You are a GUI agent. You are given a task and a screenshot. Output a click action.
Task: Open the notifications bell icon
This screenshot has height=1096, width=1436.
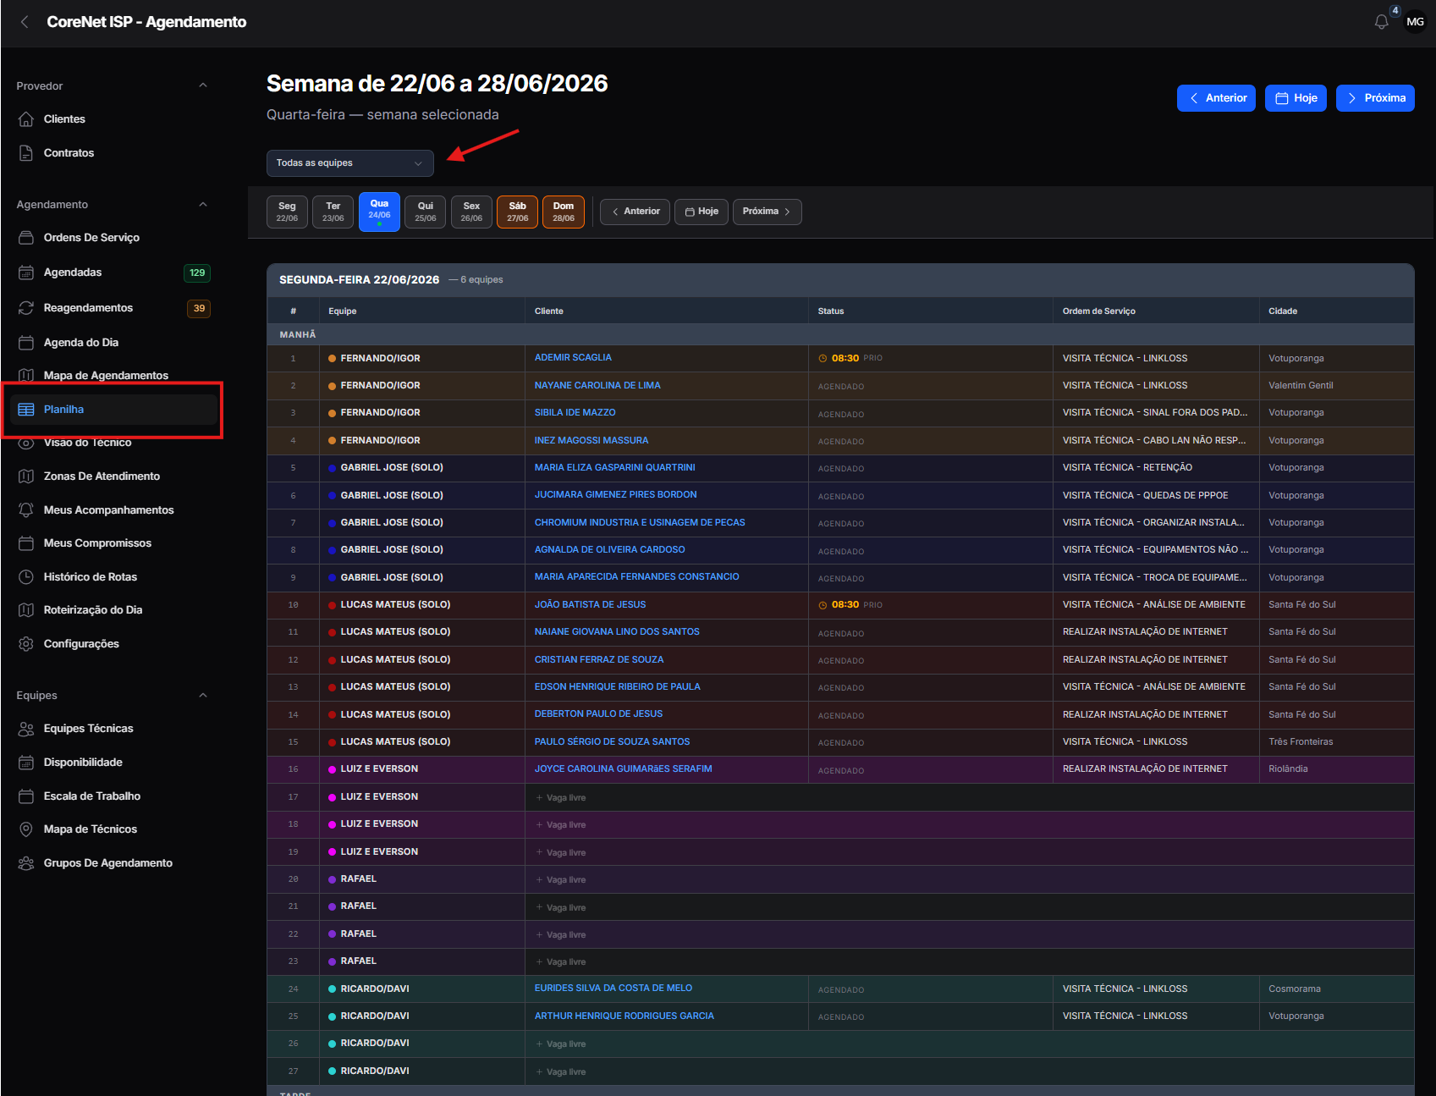coord(1381,22)
